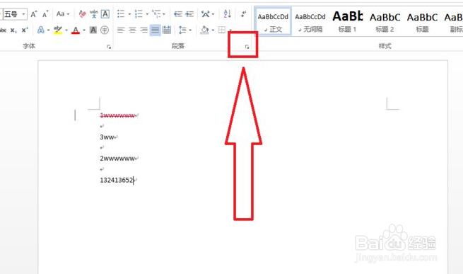Click the Character Border icon
463x274 pixels.
tap(105, 14)
